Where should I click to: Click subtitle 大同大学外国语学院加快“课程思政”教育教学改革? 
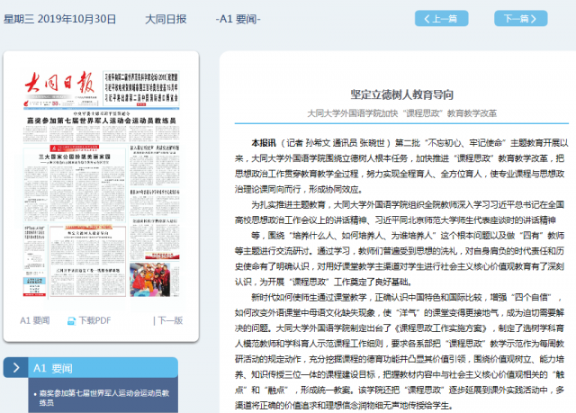tap(402, 113)
